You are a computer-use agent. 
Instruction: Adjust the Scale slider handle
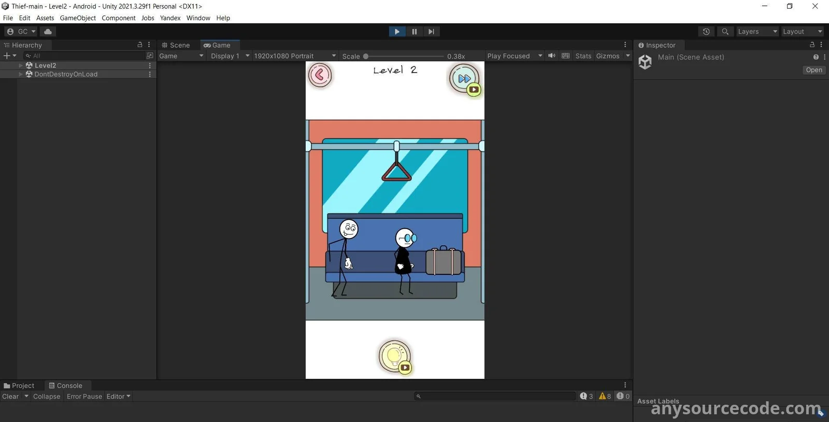point(366,56)
